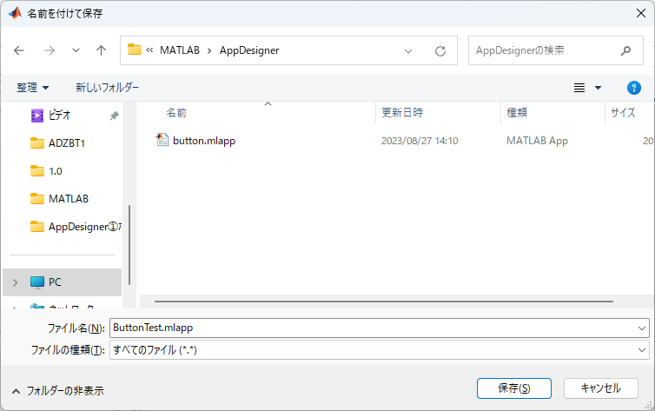Click the date 2023/08/27 14:10
The image size is (655, 411).
point(420,141)
